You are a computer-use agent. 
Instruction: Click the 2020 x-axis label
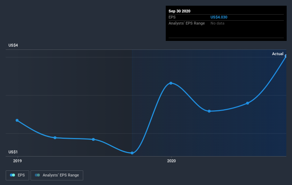pos(171,161)
